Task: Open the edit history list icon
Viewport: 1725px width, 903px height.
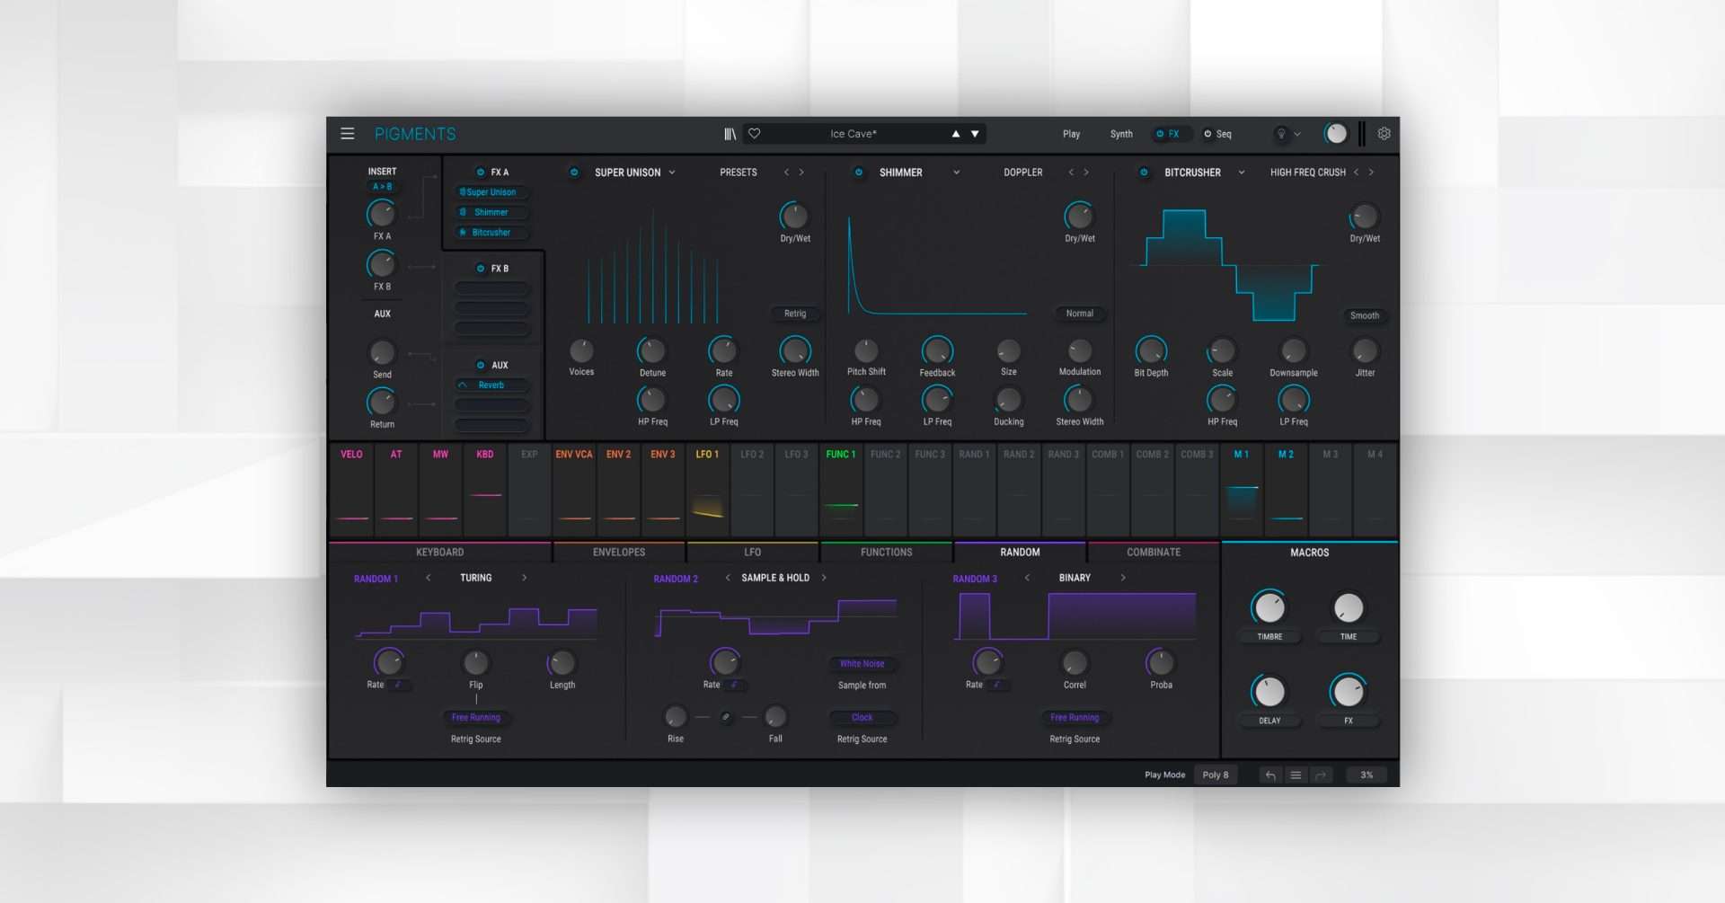Action: pyautogui.click(x=1295, y=775)
